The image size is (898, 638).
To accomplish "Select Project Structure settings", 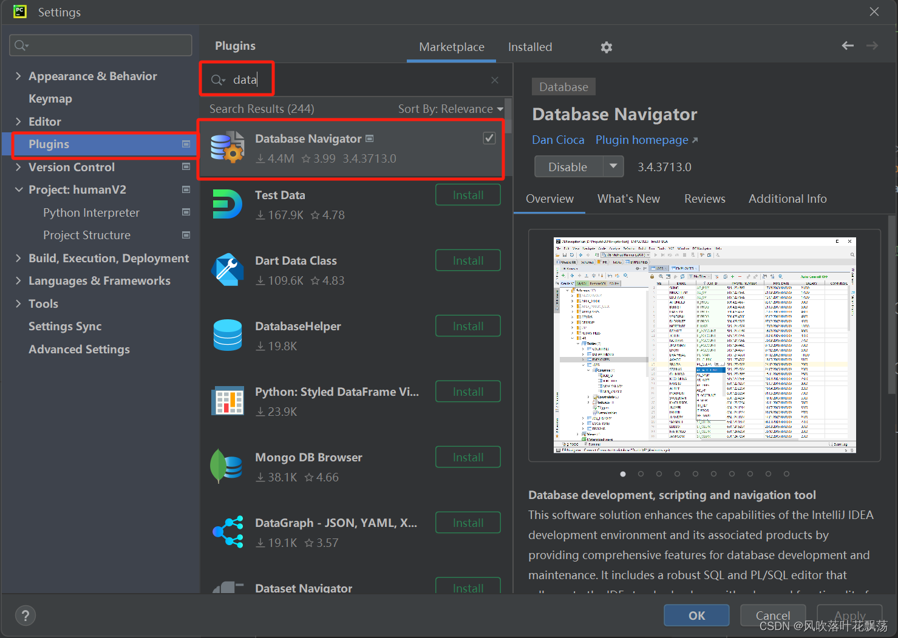I will pyautogui.click(x=87, y=235).
